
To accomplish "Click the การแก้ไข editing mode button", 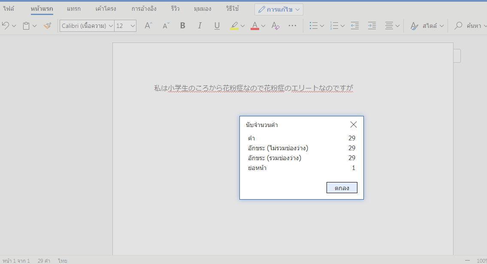I will [279, 9].
